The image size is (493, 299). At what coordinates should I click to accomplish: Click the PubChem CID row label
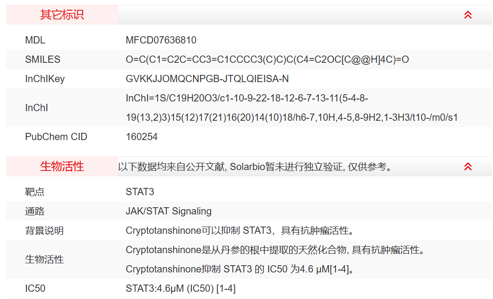coord(56,137)
